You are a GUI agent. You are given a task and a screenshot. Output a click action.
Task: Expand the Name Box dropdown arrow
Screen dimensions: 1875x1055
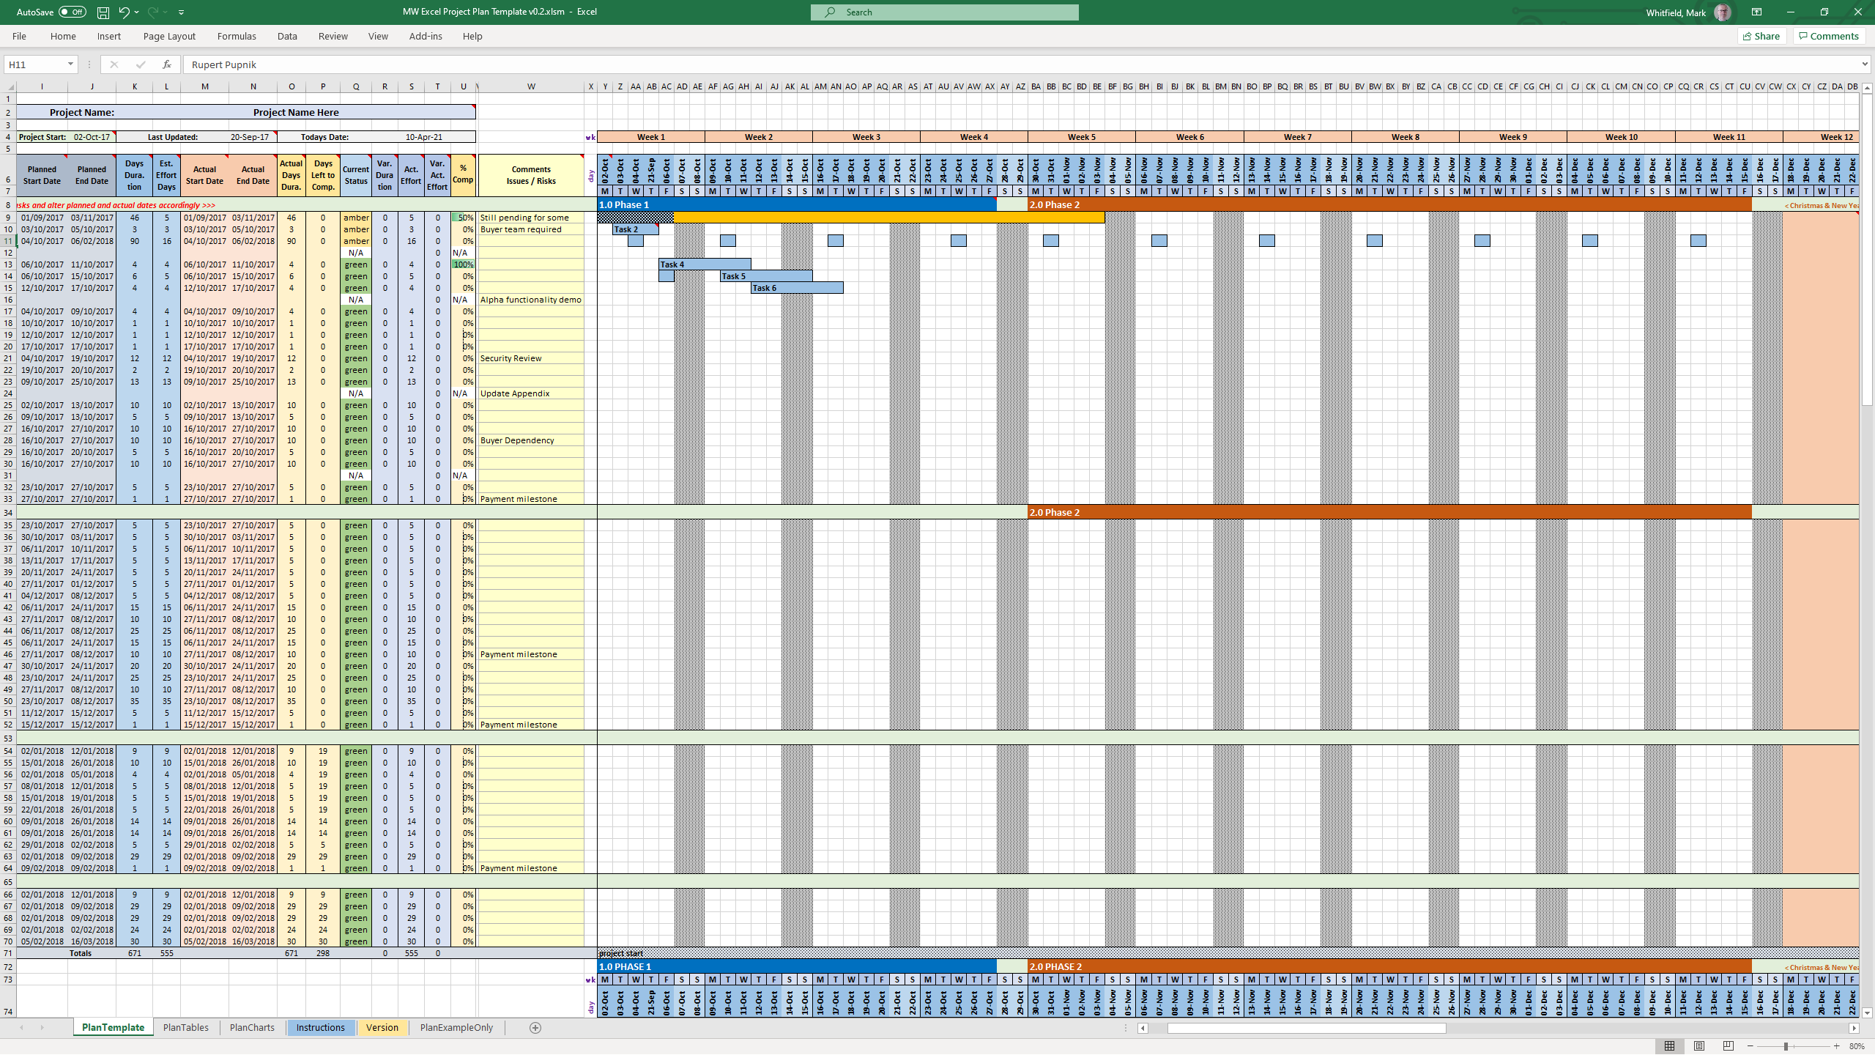[70, 64]
